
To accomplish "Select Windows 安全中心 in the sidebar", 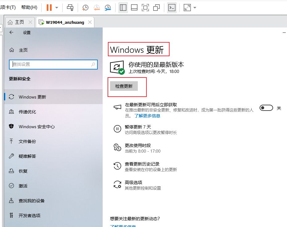I will click(x=37, y=127).
